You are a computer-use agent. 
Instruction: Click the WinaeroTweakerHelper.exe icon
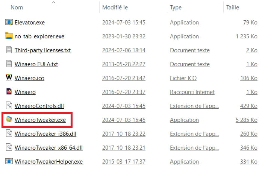click(x=9, y=161)
